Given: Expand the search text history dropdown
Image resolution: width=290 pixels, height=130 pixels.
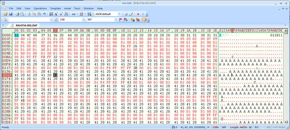Looking at the screenshot, I should point(51,20).
